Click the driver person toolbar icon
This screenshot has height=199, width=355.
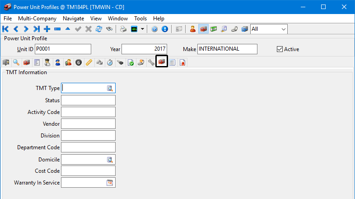pyautogui.click(x=193, y=29)
